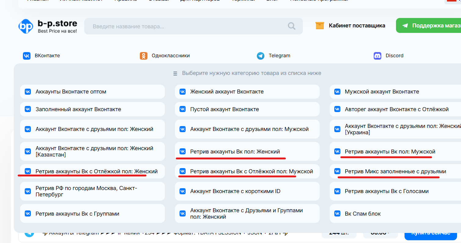The width and height of the screenshot is (461, 243).
Task: Select Ретрив с Отлёжкой пол: Женский
Action: pos(93,171)
